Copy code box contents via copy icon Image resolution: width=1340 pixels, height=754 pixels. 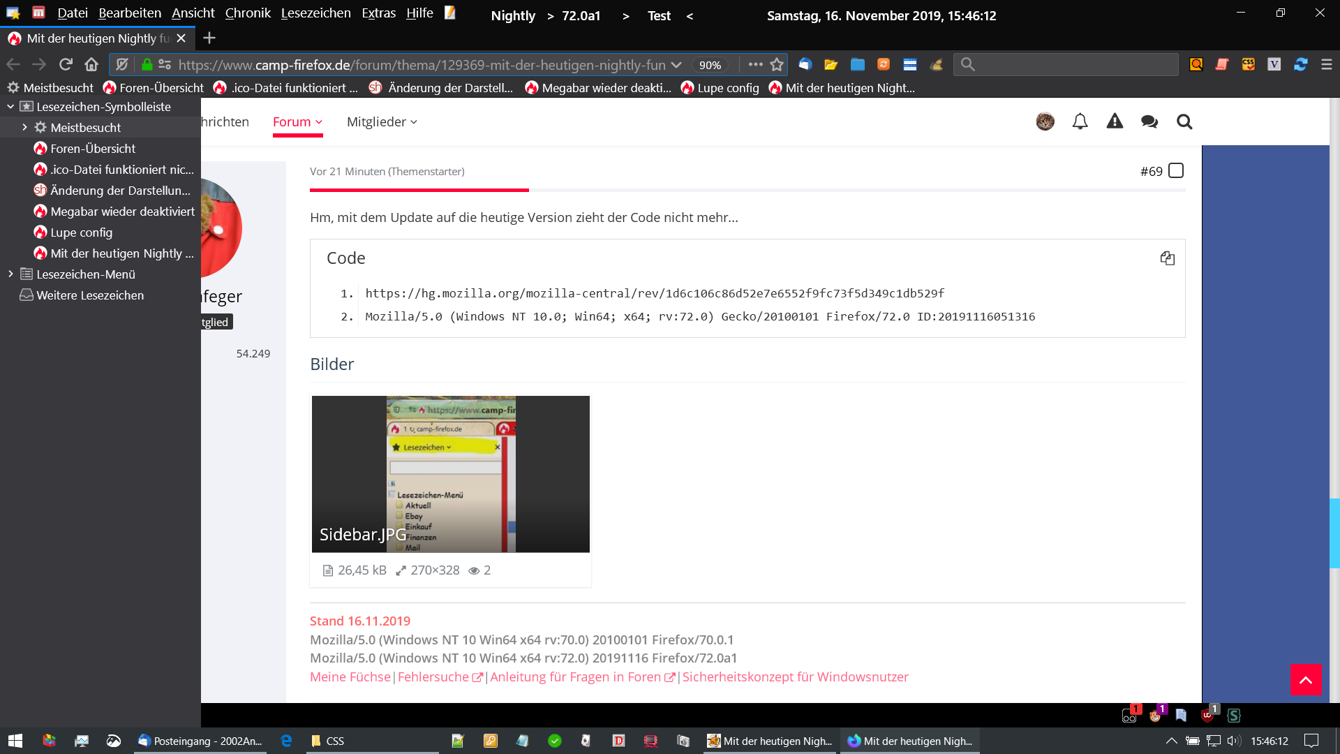click(1167, 258)
